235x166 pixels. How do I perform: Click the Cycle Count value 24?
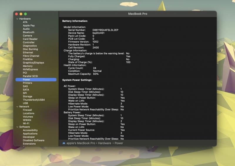click(95, 68)
